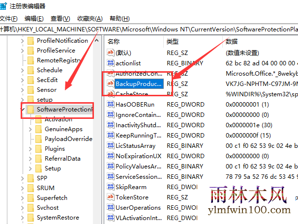Expand the Superfetch key

click(23, 198)
